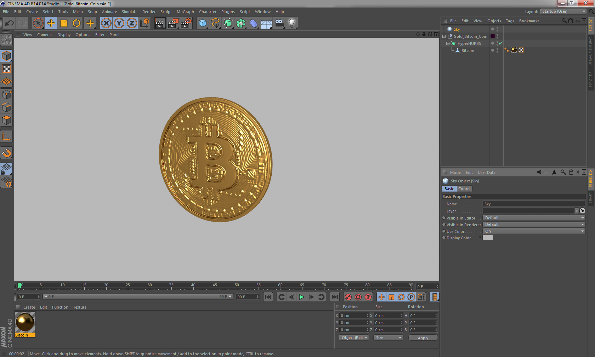The height and width of the screenshot is (357, 595).
Task: Toggle Bitcoin object visibility dot
Action: (x=497, y=49)
